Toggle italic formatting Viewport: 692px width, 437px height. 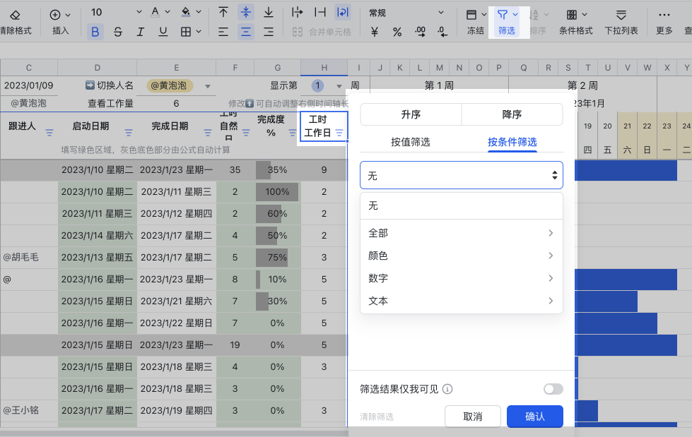(x=141, y=32)
